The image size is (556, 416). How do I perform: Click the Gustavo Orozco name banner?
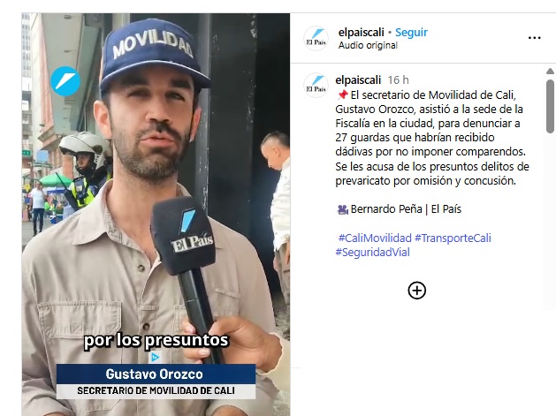(x=156, y=382)
